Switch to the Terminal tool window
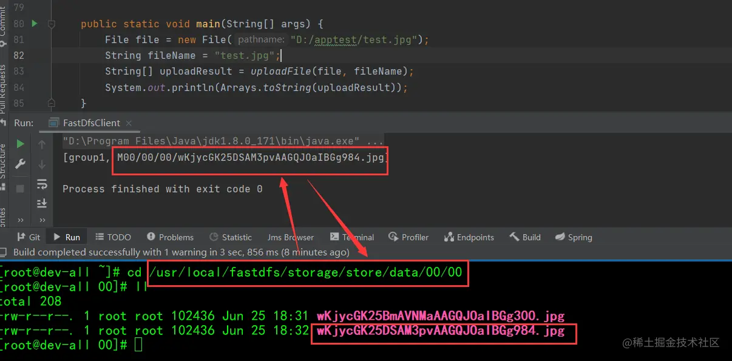Image resolution: width=732 pixels, height=361 pixels. [x=352, y=237]
